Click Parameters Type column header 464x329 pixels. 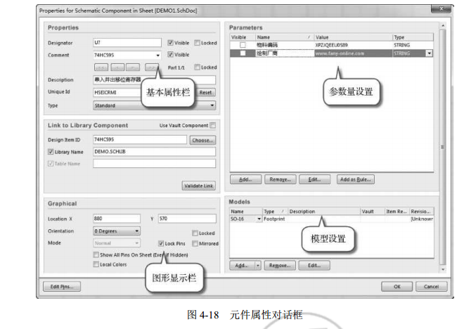click(413, 37)
